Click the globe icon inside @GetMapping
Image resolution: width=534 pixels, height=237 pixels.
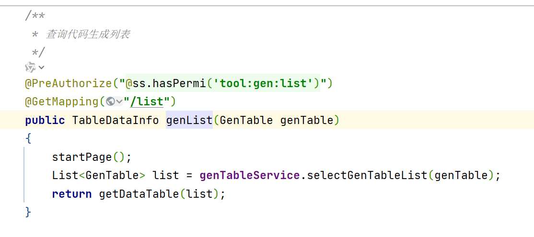pos(110,102)
